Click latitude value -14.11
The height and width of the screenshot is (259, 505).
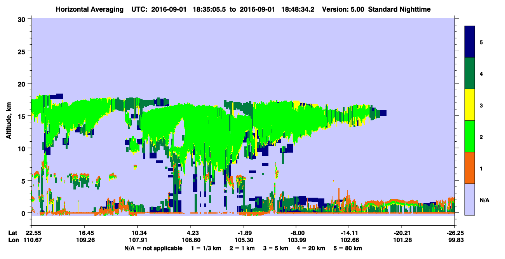coord(348,233)
